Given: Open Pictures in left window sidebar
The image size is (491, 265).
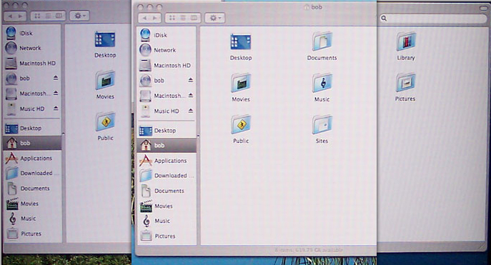Looking at the screenshot, I should 33,234.
